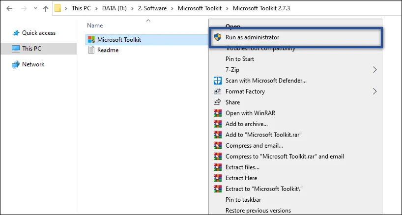Expand the Format Factory submenu arrow
The width and height of the screenshot is (402, 215).
coord(375,91)
